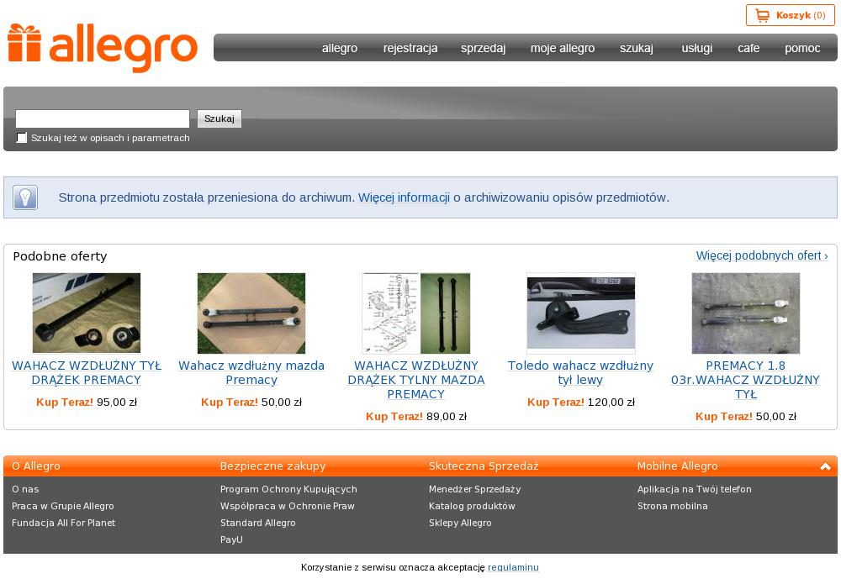This screenshot has height=584, width=841.
Task: Open 'Toledo wahacz wzdłużny tył lewy' link
Action: pyautogui.click(x=581, y=373)
